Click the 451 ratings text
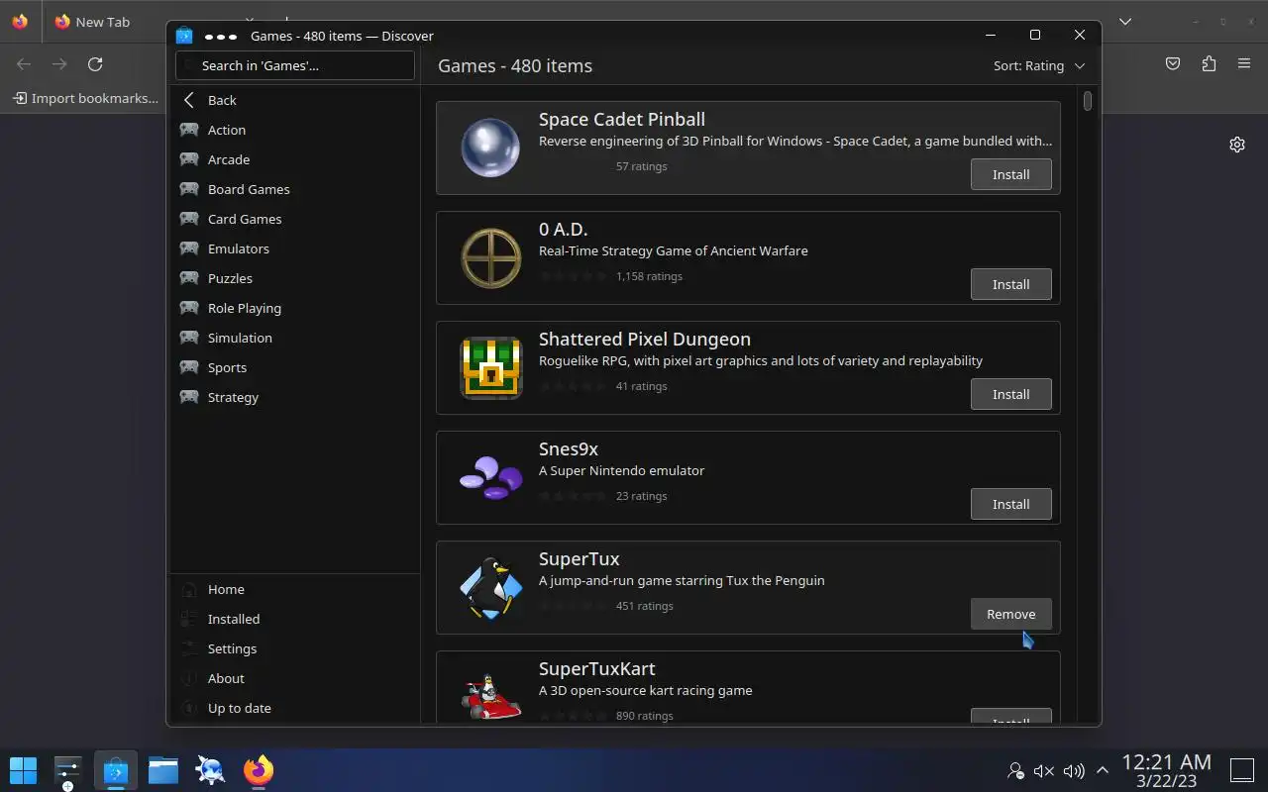This screenshot has width=1268, height=792. (644, 606)
